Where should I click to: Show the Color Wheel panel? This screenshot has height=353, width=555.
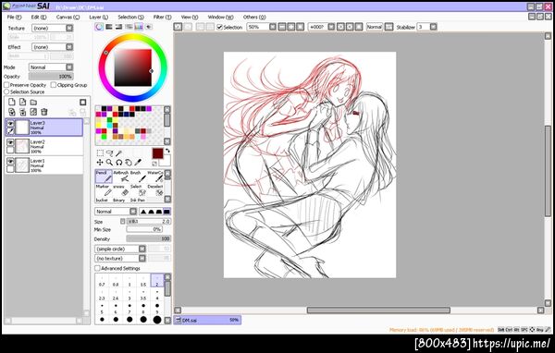point(99,27)
